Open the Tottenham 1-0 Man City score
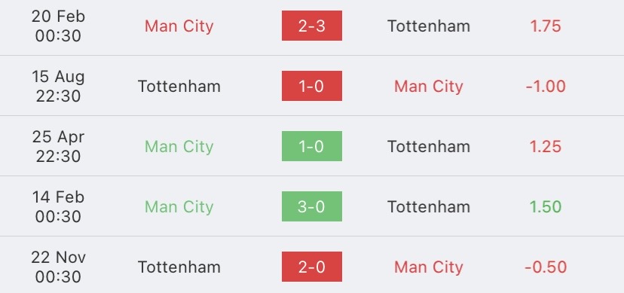The image size is (624, 293). click(311, 86)
